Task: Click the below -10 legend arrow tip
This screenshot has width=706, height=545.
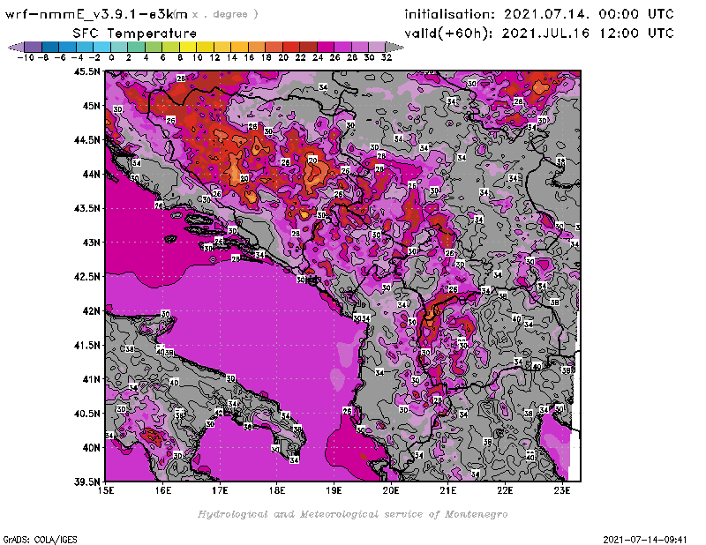Action: pyautogui.click(x=16, y=47)
